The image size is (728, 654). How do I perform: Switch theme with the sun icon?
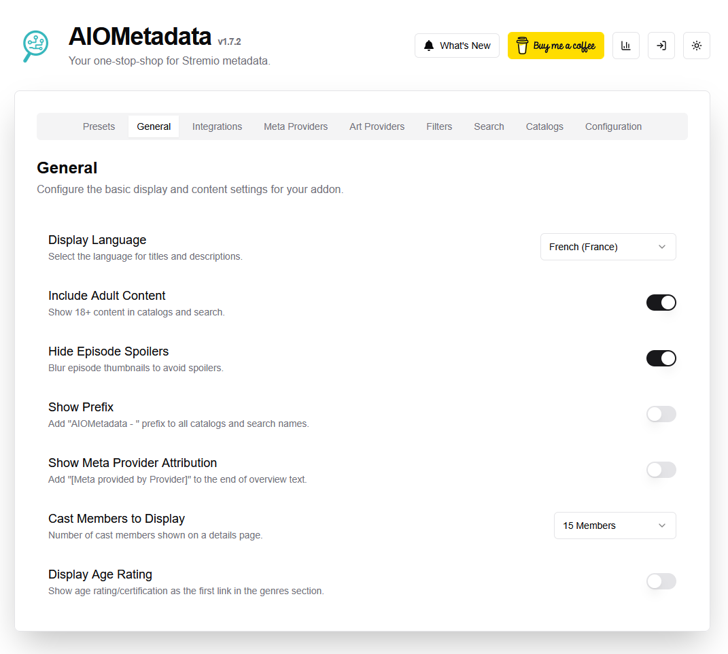(x=696, y=46)
